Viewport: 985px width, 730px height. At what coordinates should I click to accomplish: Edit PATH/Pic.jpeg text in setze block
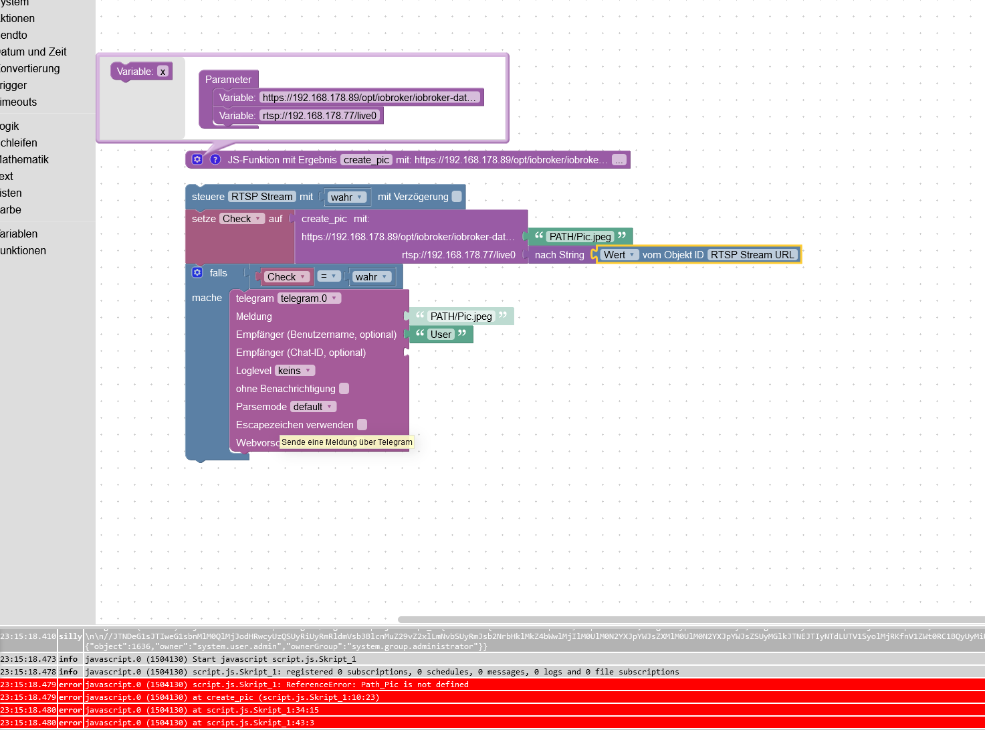click(580, 237)
